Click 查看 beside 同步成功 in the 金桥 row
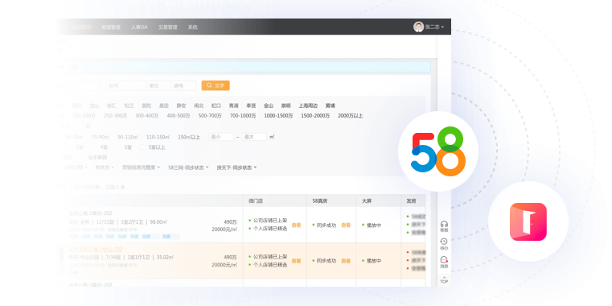 pos(346,225)
